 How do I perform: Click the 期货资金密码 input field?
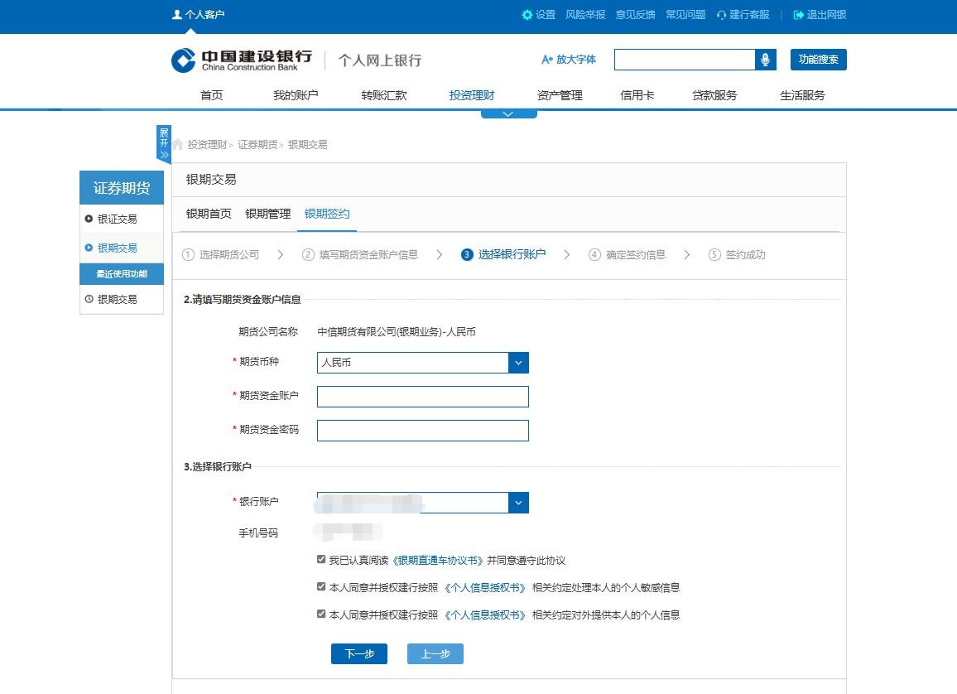coord(422,431)
